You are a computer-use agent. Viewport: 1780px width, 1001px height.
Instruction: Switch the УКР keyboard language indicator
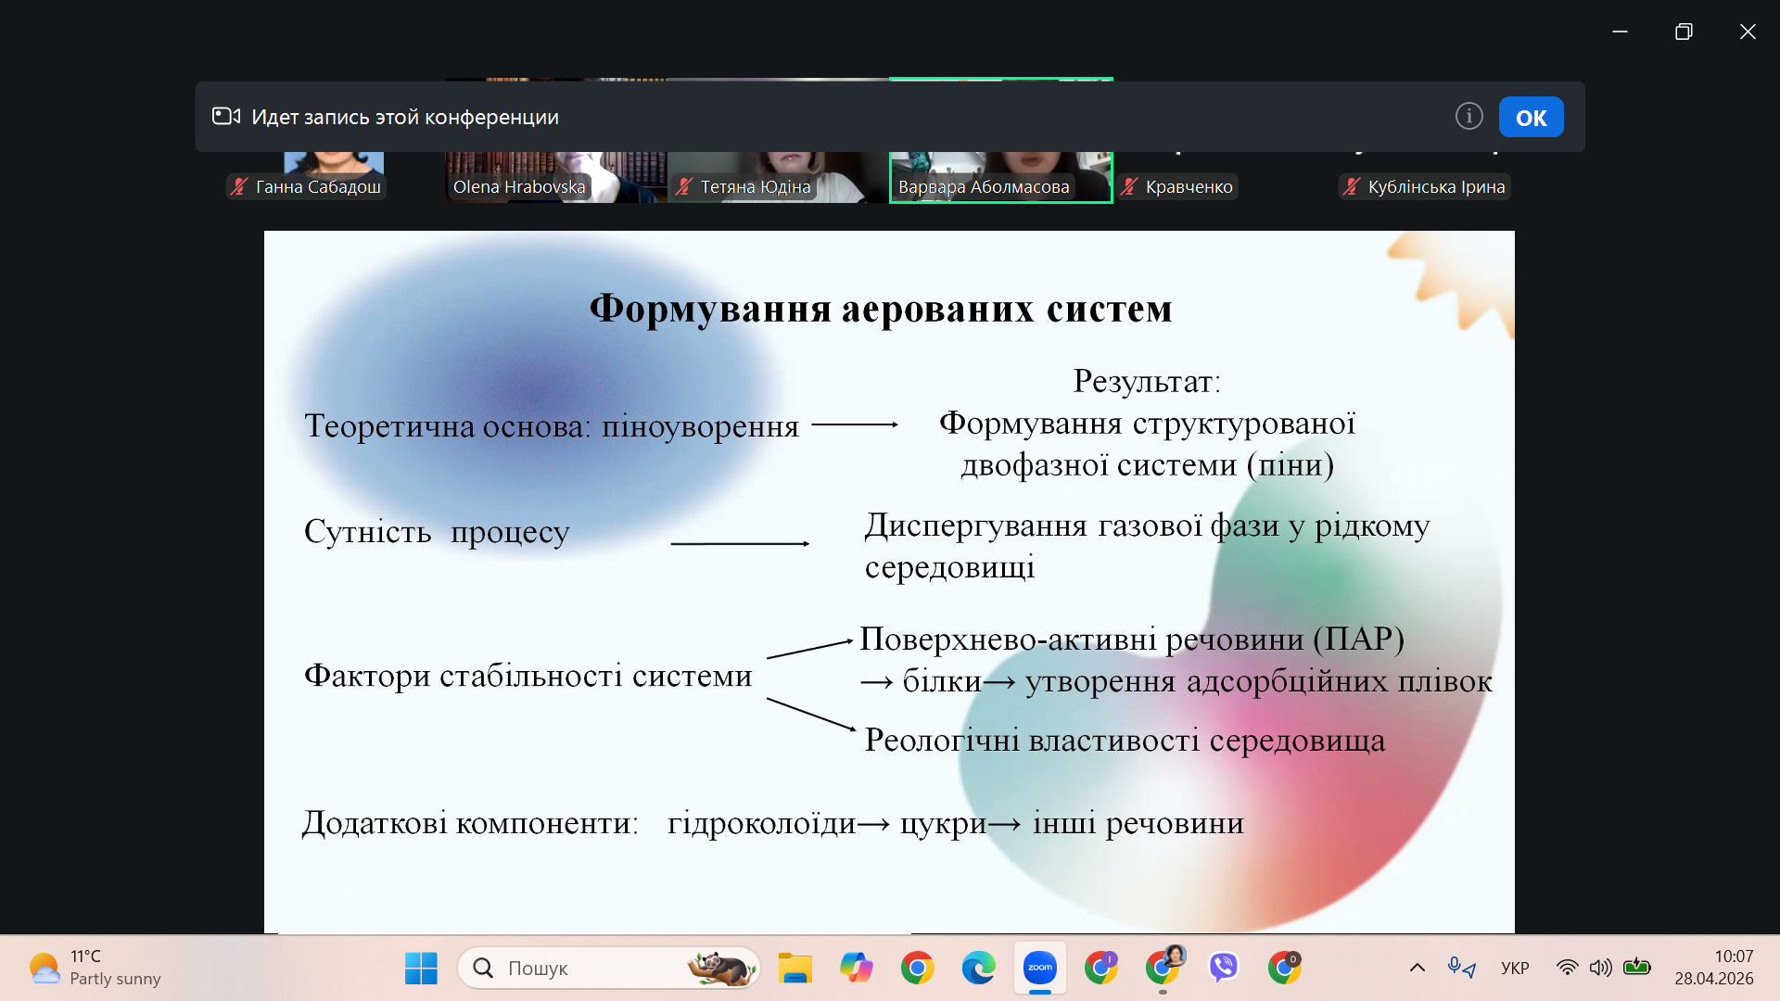[x=1515, y=969]
